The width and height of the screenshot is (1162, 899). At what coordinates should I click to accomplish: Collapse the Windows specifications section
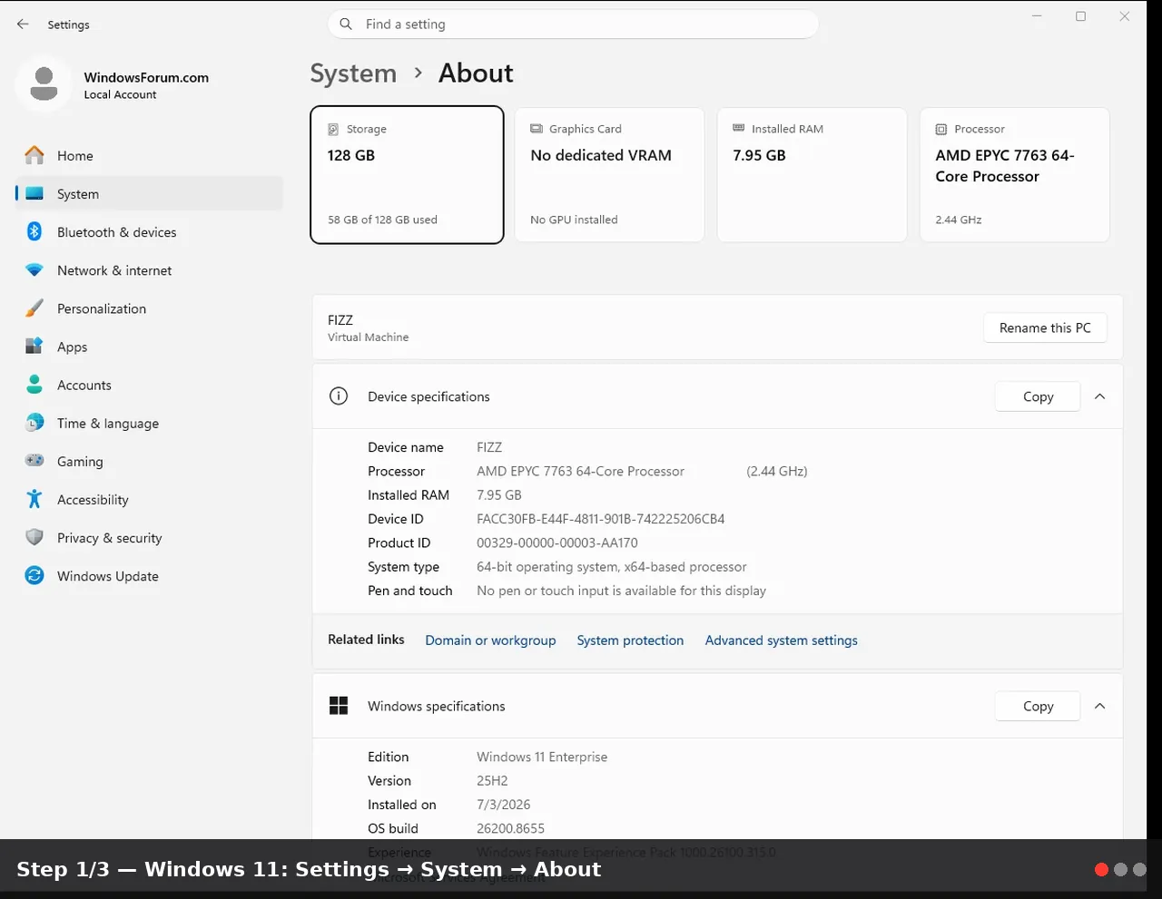1100,706
